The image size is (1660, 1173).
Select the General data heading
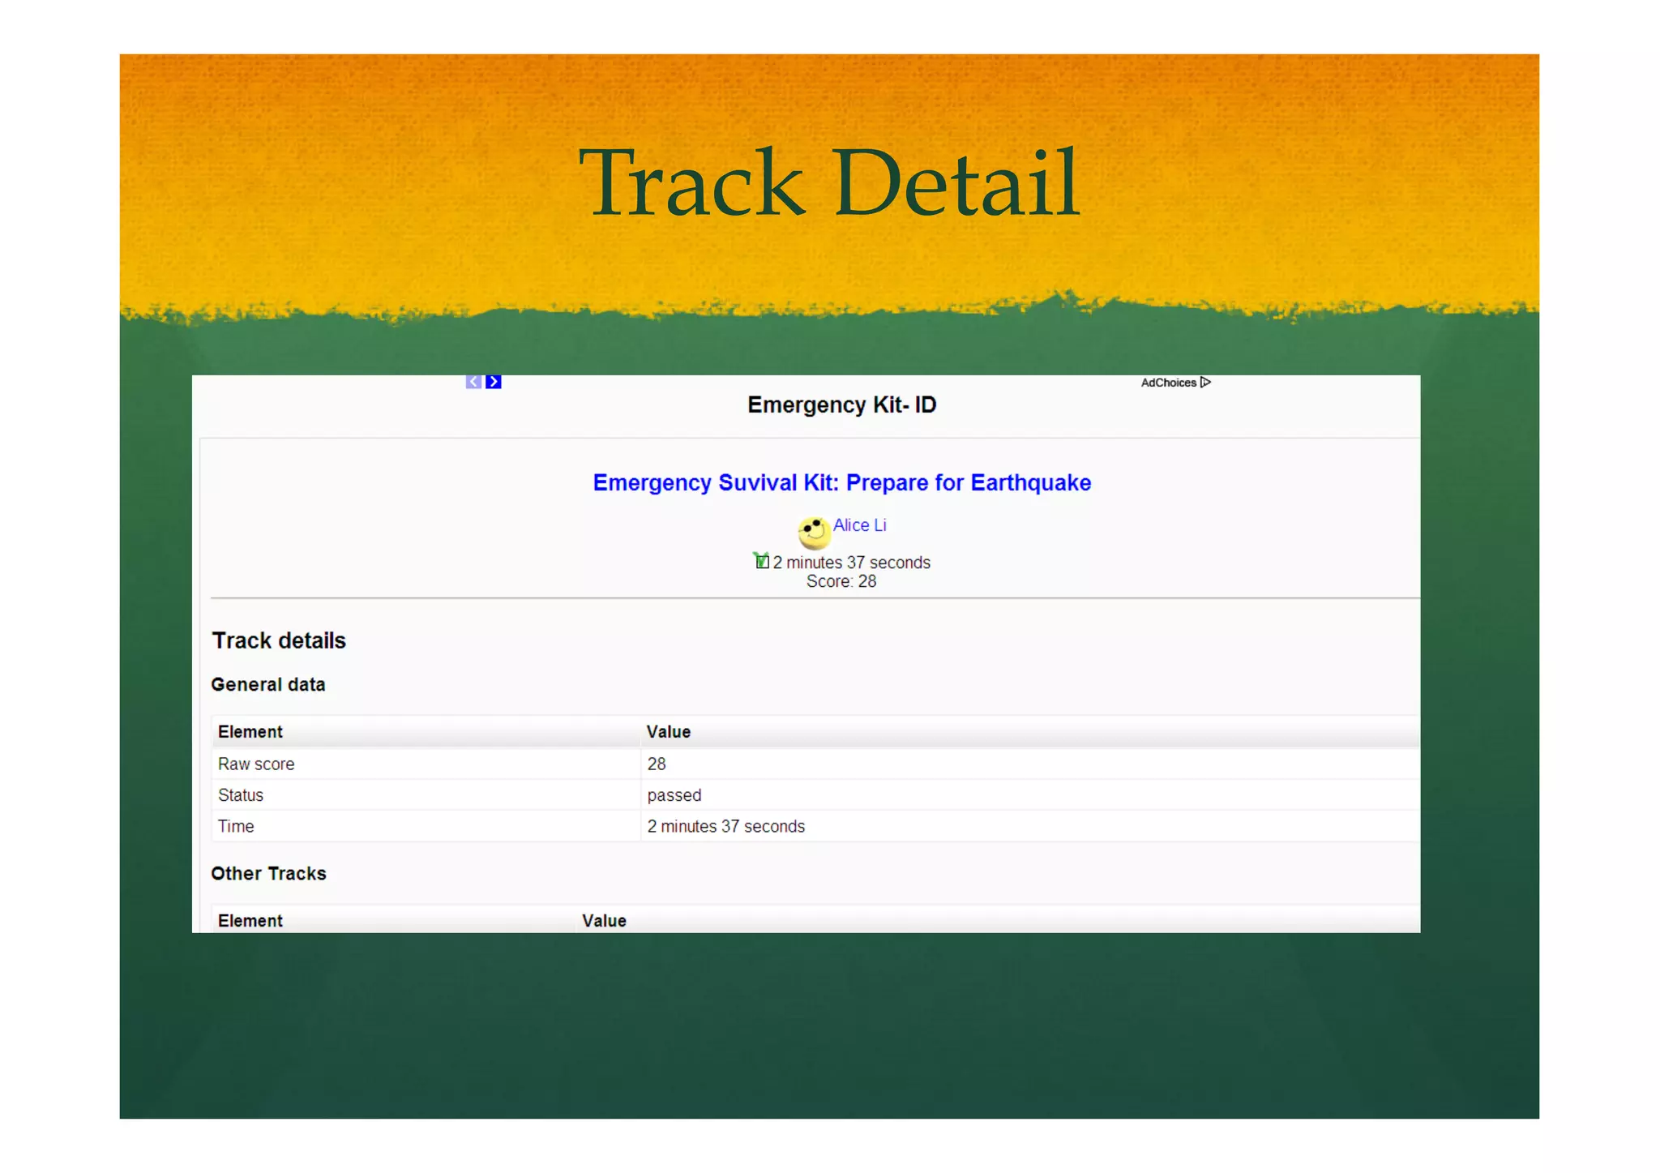pyautogui.click(x=268, y=684)
